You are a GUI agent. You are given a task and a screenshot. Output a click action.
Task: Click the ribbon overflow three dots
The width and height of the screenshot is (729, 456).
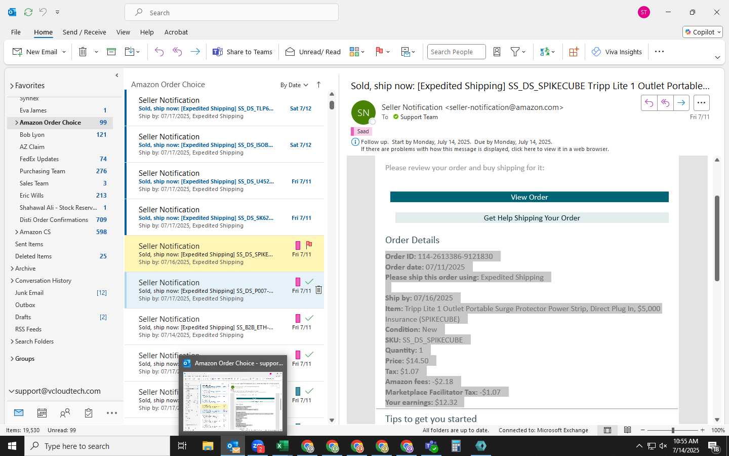(659, 52)
